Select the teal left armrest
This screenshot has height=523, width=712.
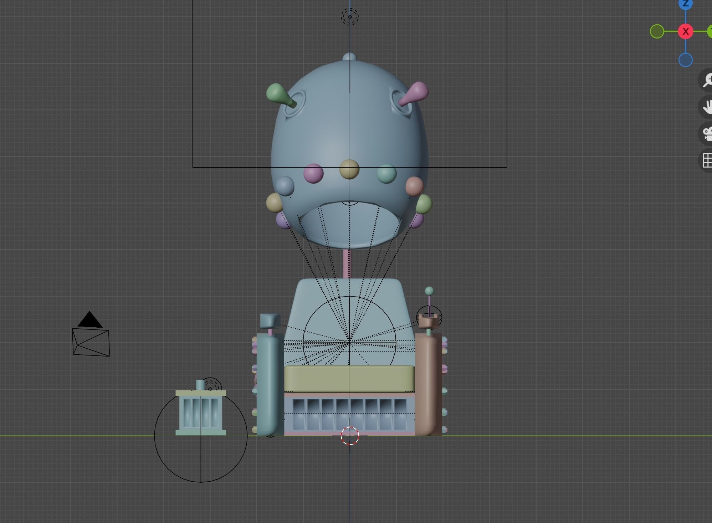pos(270,385)
